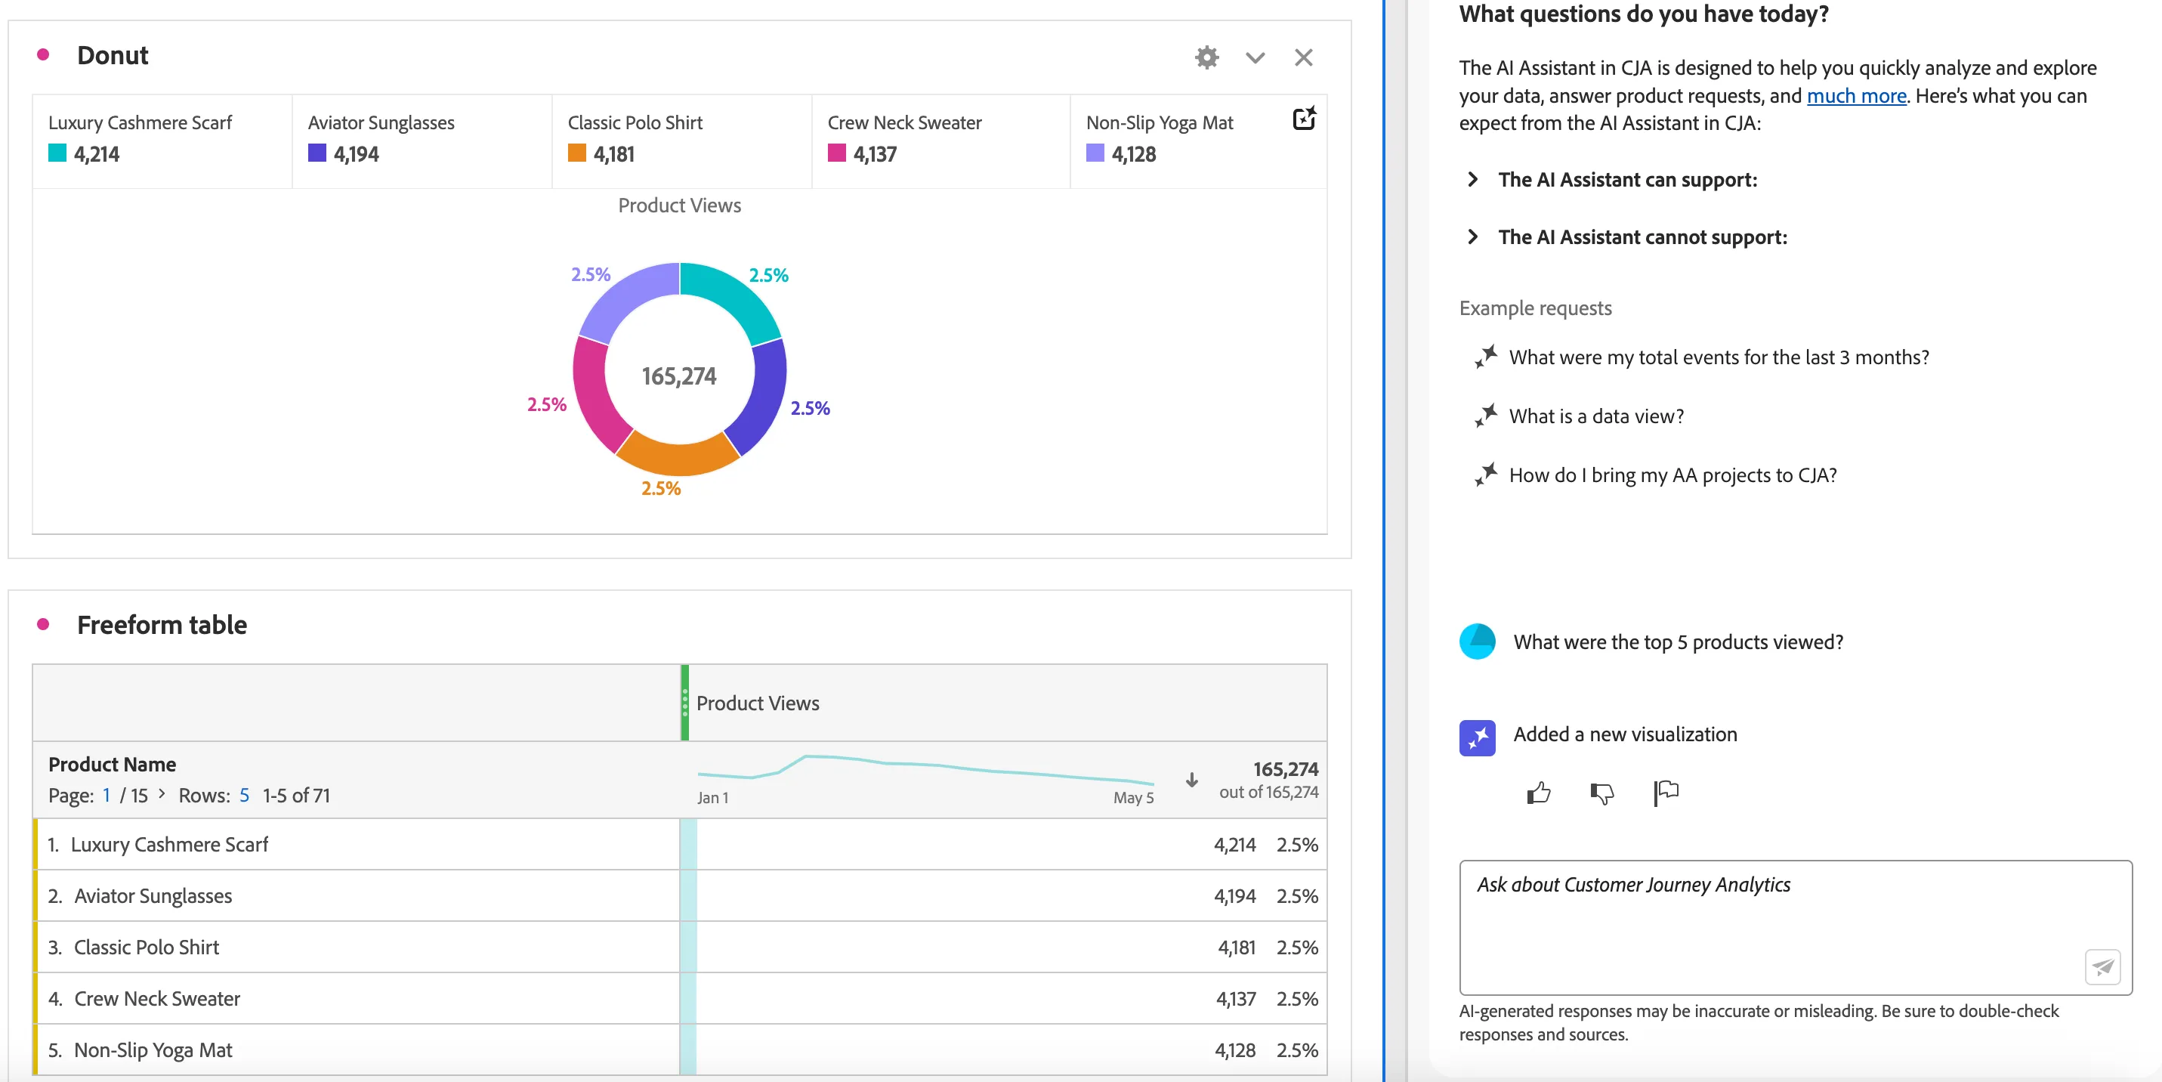
Task: Expand 'The AI Assistant cannot support' section
Action: tap(1473, 237)
